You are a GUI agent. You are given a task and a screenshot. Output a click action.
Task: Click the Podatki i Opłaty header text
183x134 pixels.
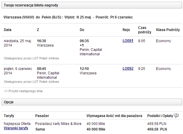click(160, 116)
